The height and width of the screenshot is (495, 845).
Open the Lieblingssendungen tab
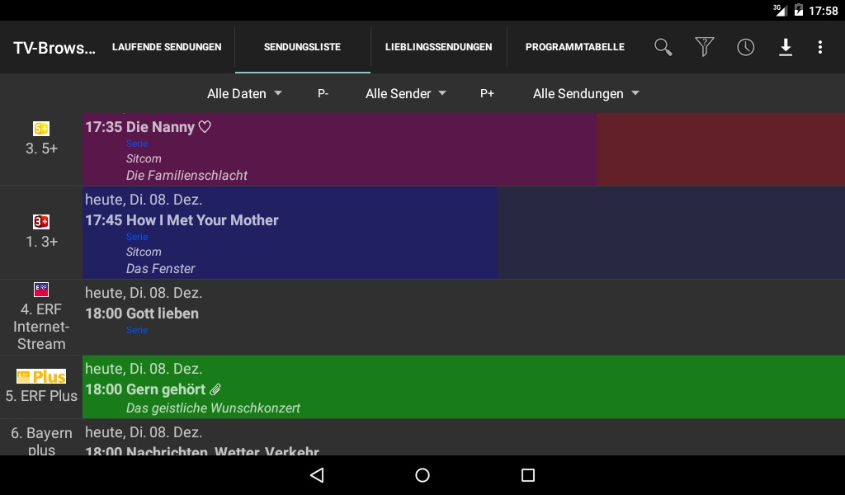tap(439, 47)
